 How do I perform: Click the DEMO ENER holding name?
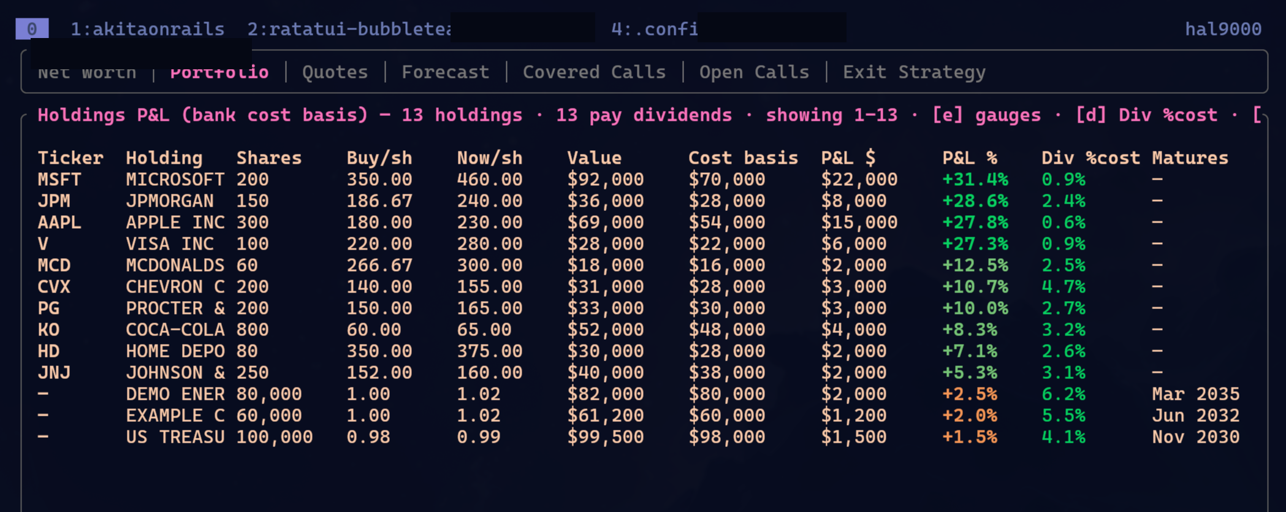coord(175,394)
